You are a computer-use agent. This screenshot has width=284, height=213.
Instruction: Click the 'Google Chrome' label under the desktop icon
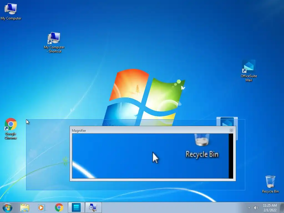tap(11, 136)
